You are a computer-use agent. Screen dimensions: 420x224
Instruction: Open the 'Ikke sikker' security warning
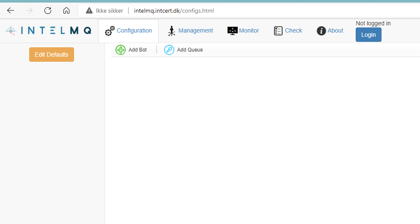click(104, 11)
